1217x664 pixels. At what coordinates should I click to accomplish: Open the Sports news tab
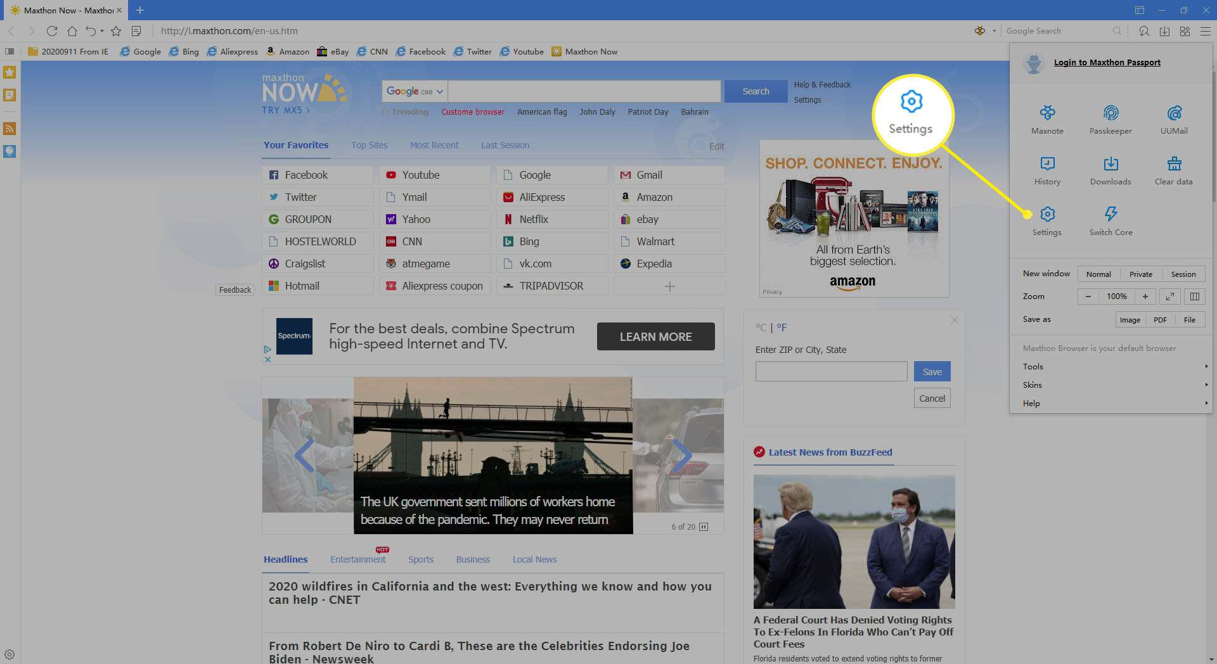tap(421, 559)
